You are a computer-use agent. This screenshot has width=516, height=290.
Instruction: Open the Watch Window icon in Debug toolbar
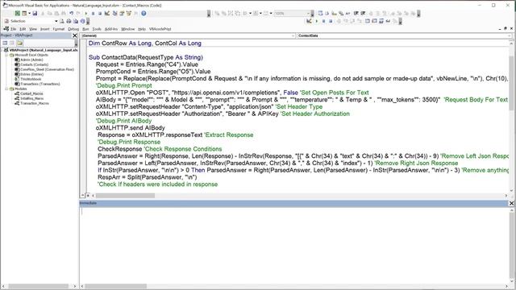click(381, 21)
